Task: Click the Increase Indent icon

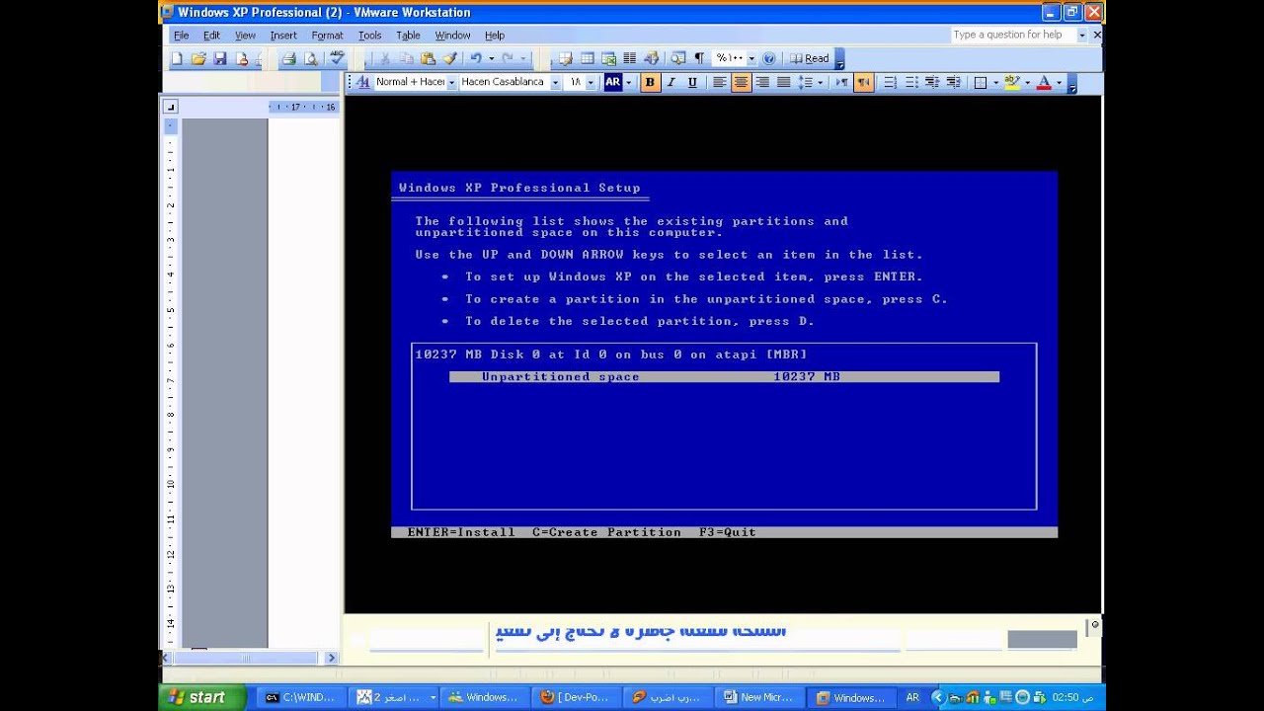Action: [x=954, y=83]
